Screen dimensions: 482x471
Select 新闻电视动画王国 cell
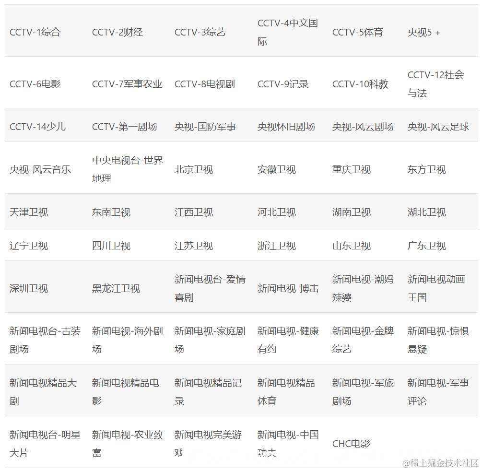tap(436, 288)
